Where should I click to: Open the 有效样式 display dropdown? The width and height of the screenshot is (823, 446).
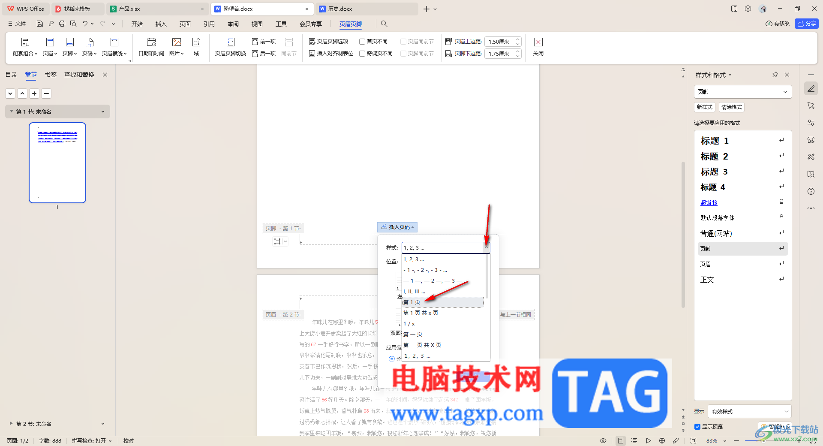[750, 411]
